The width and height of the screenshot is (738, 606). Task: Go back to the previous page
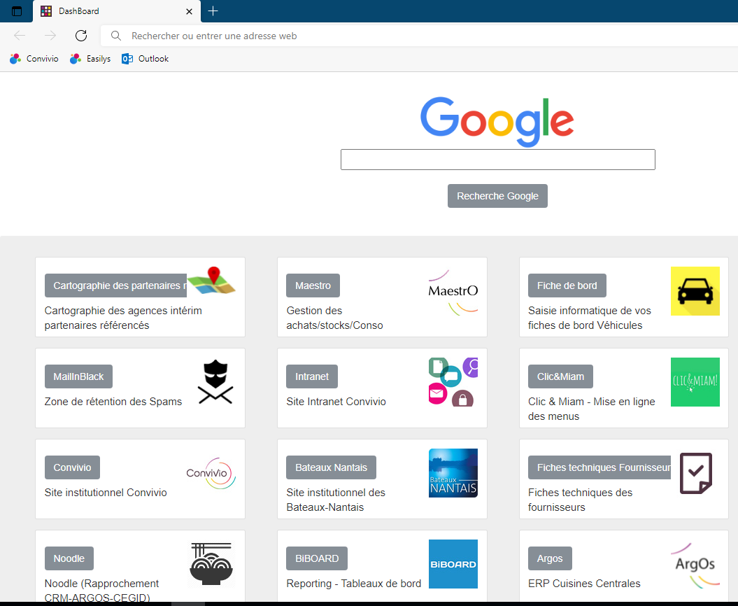tap(20, 36)
